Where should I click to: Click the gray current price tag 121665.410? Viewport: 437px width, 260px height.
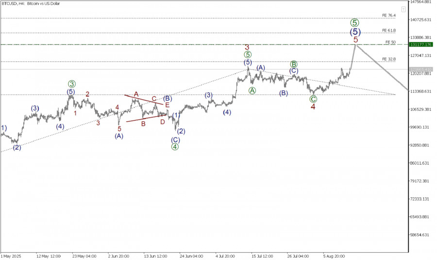tap(421, 69)
